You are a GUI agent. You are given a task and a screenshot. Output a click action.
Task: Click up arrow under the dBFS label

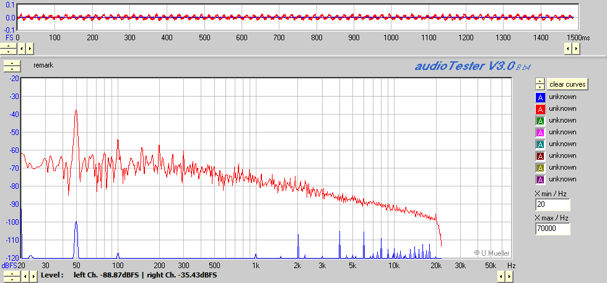click(x=11, y=274)
